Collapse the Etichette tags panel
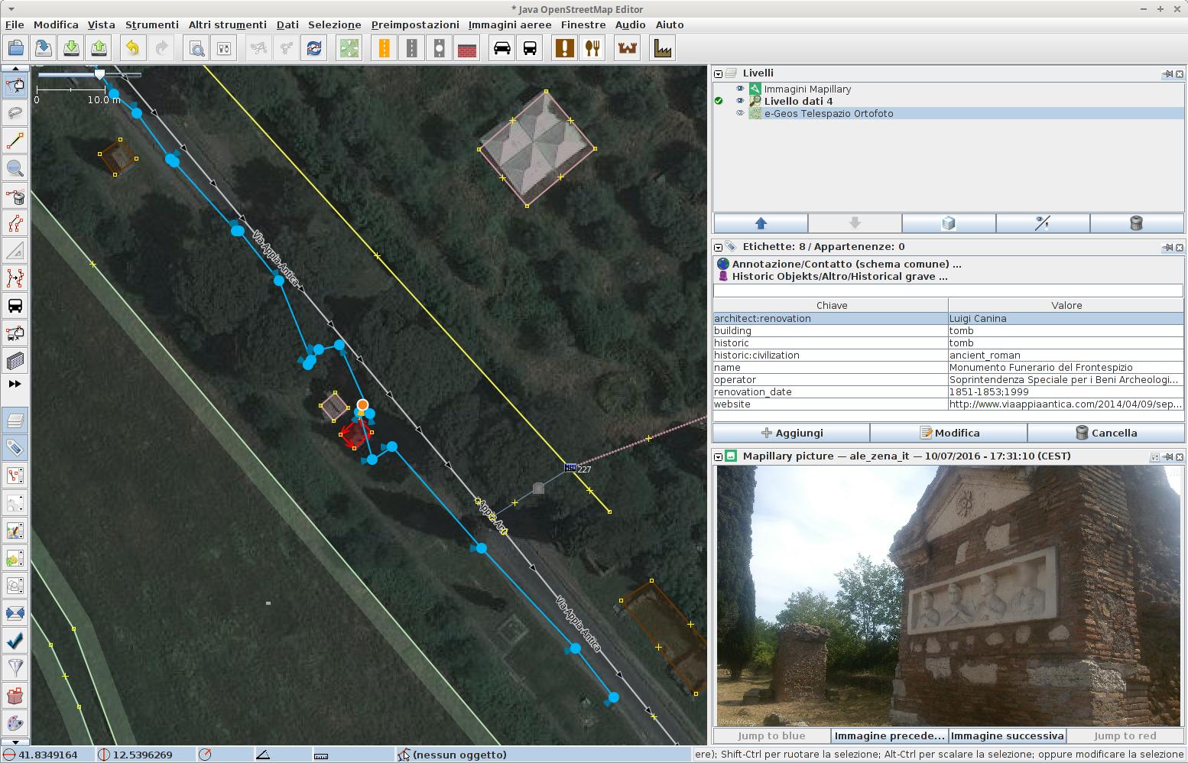Viewport: 1188px width, 763px height. [718, 248]
